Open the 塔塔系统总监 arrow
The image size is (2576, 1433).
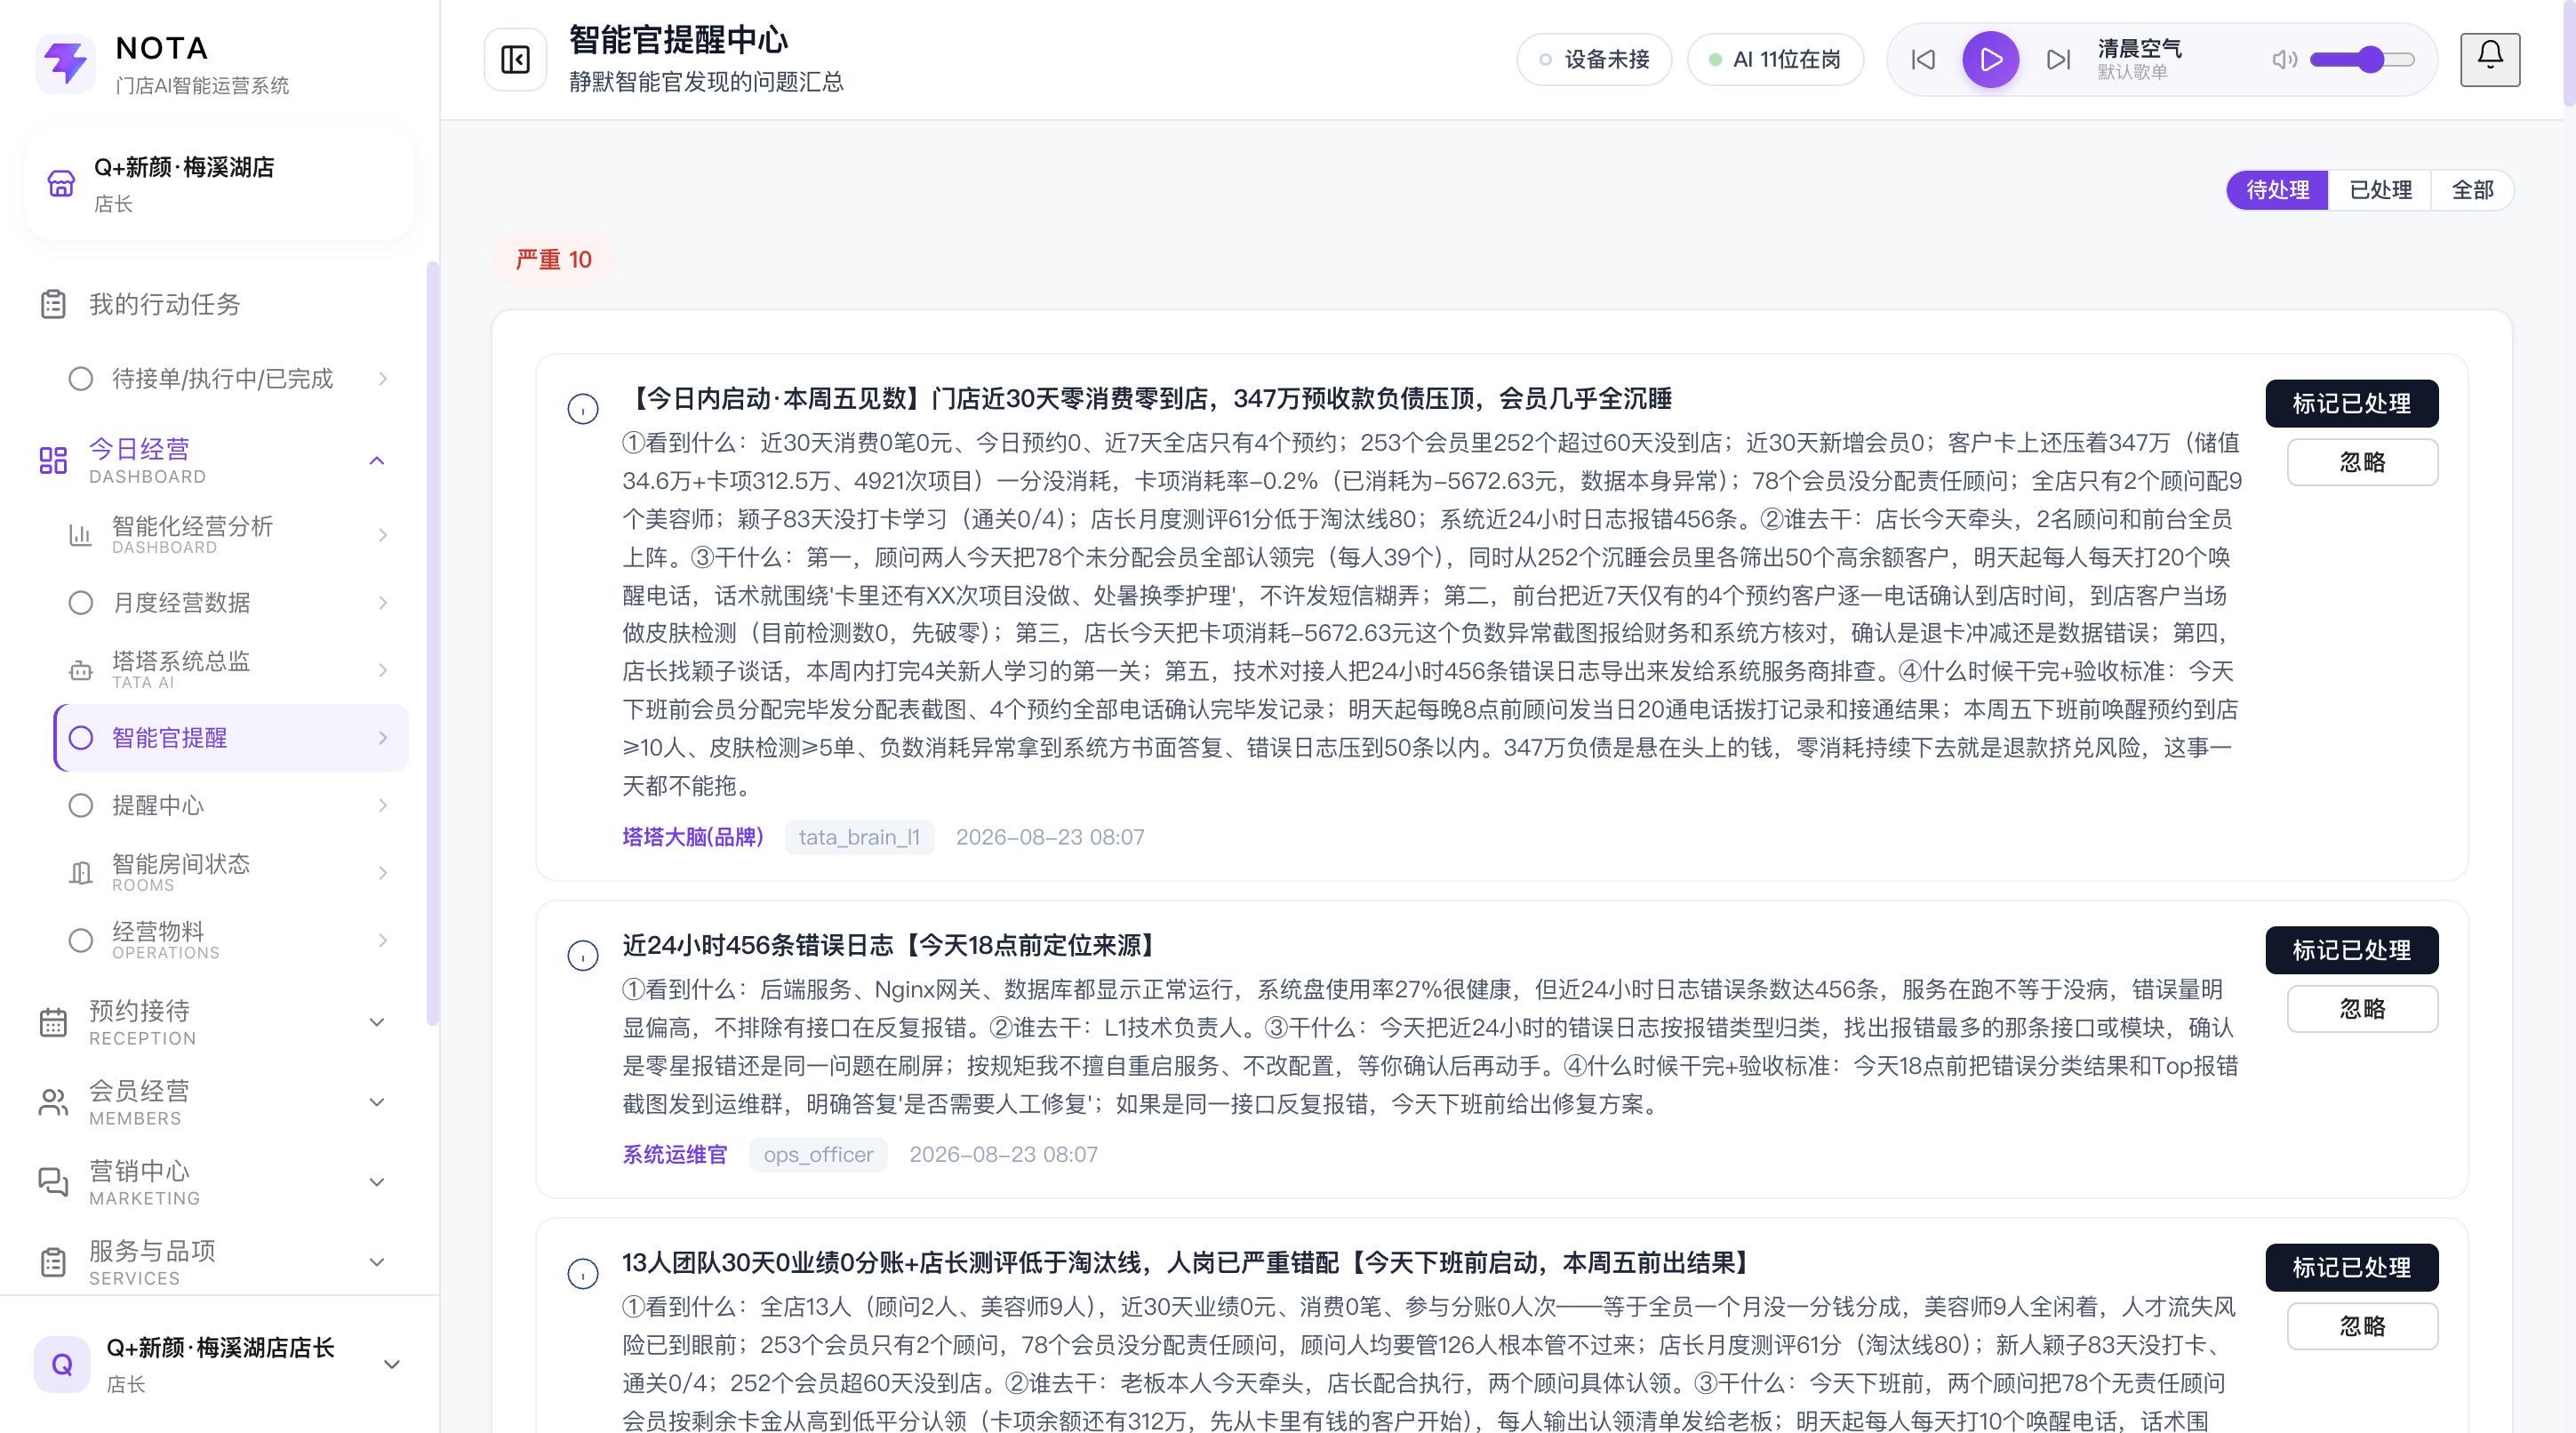click(383, 670)
